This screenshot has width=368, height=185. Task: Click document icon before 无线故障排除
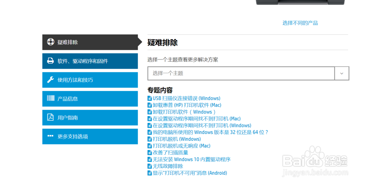[x=149, y=166]
